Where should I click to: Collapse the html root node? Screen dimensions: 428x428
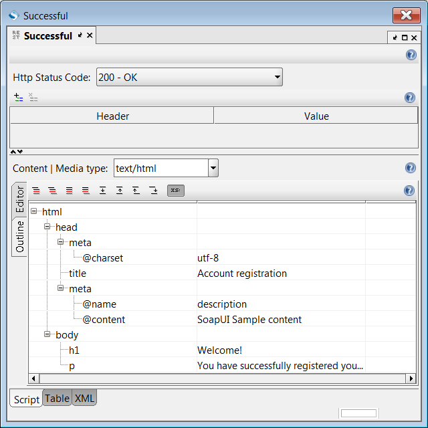pos(34,212)
